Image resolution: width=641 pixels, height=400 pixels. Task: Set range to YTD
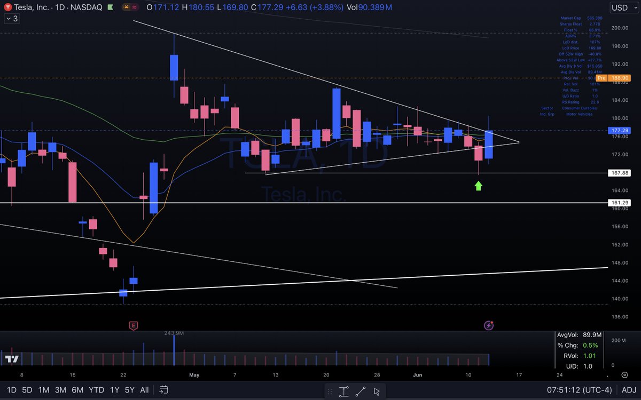(96, 390)
